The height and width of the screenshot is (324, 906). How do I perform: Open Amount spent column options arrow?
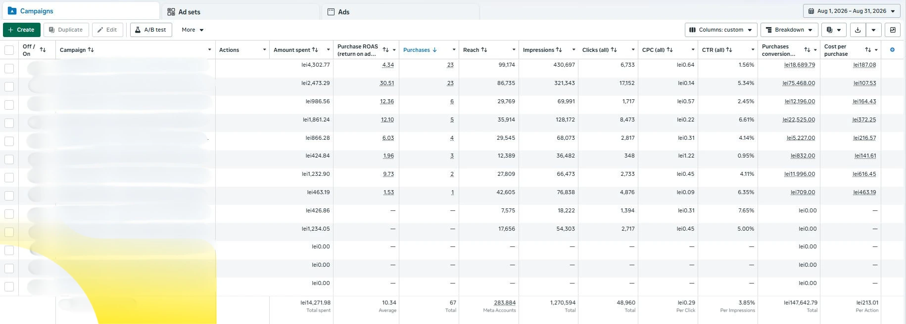pos(328,50)
